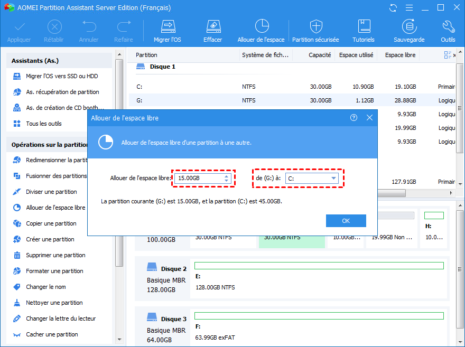The width and height of the screenshot is (465, 347).
Task: Decrease allocated space with stepper down arrow
Action: [227, 181]
